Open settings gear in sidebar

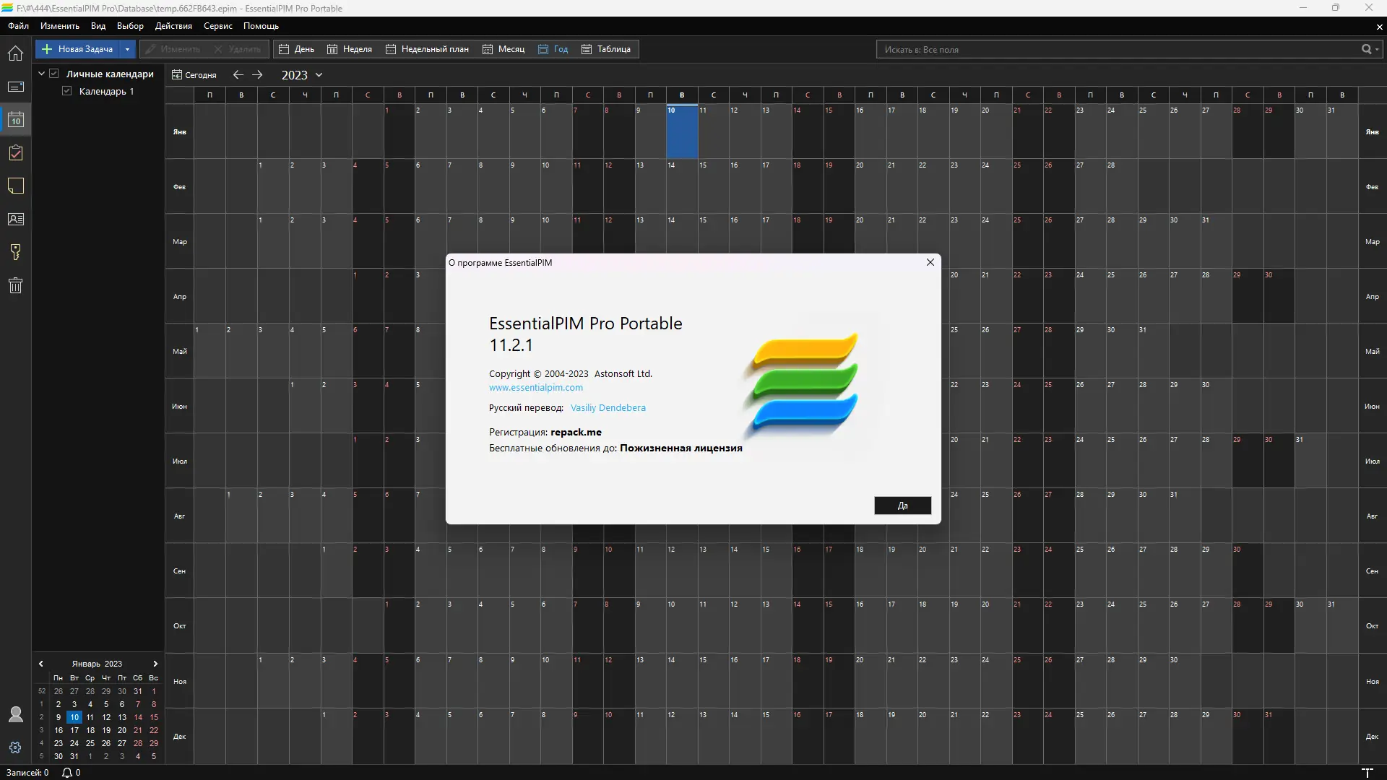15,747
